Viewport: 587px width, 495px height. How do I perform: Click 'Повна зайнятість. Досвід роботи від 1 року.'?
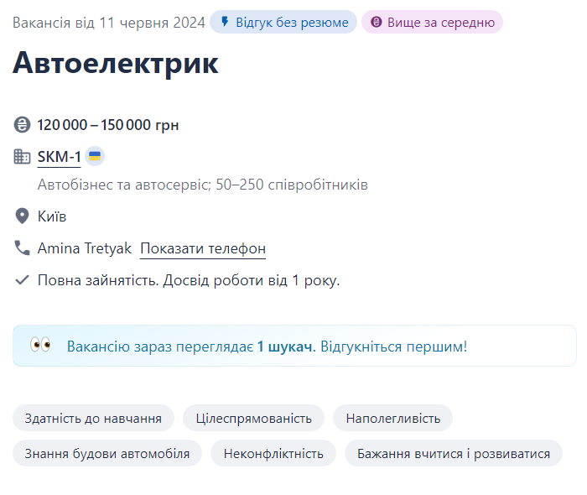[x=189, y=280]
